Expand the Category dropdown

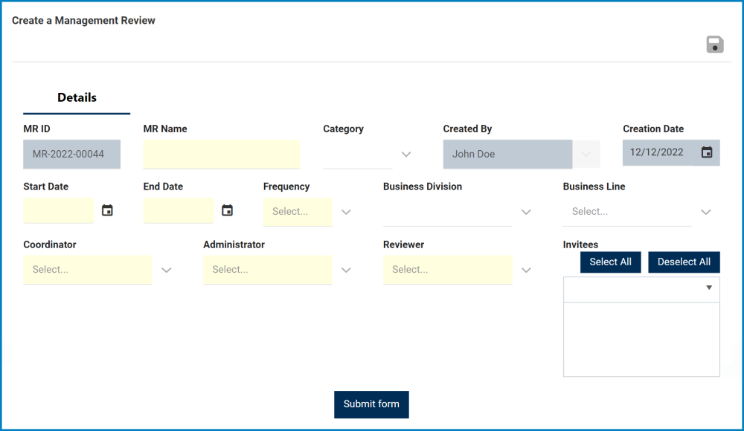click(x=405, y=154)
